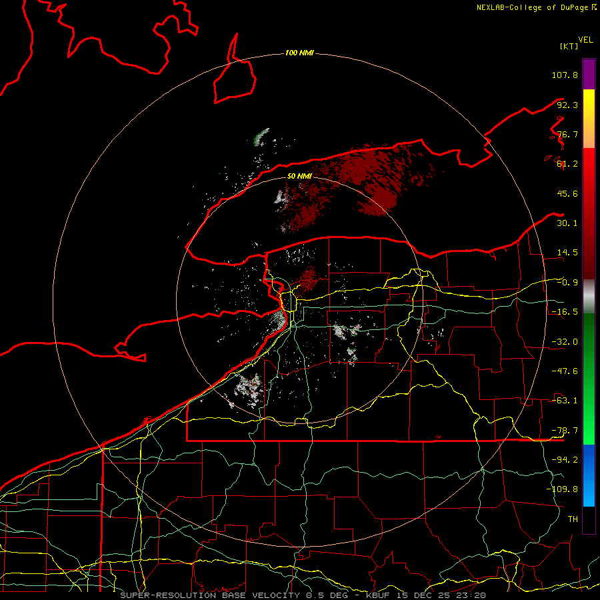600x600 pixels.
Task: Select the -78.7 legend value
Action: [x=565, y=431]
